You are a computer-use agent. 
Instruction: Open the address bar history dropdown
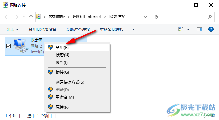coord(145,17)
